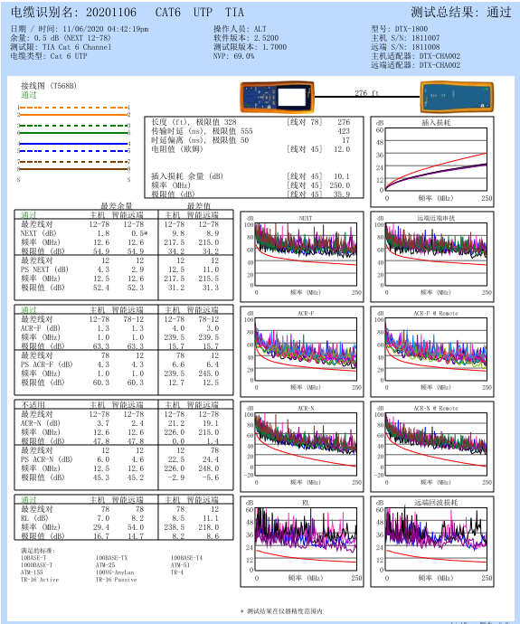Open the ACR-F chart
The image size is (520, 624).
click(302, 352)
